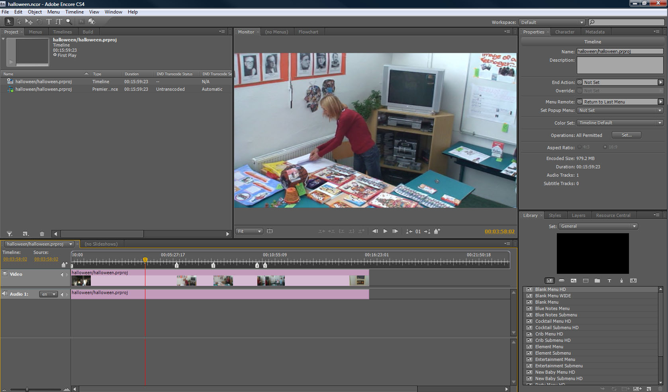
Task: Show buttons filter in Library panel
Action: (562, 281)
